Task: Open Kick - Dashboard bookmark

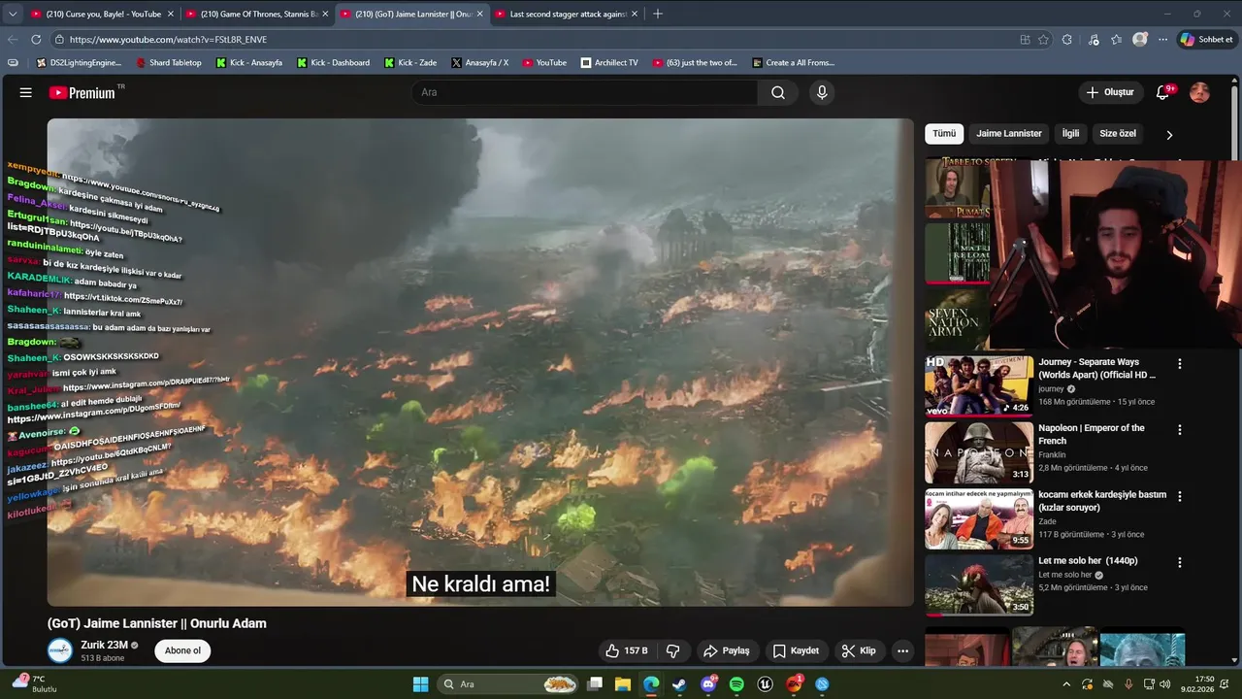Action: (x=333, y=62)
